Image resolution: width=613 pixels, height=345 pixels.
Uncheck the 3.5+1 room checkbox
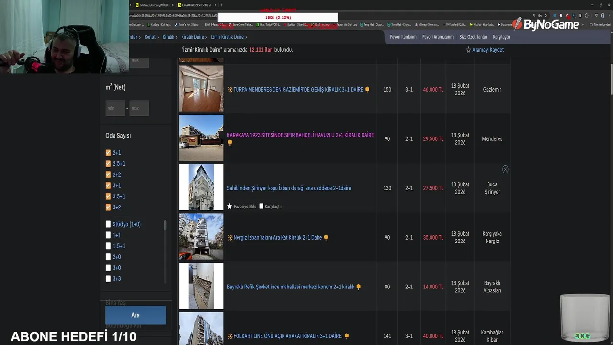(108, 196)
